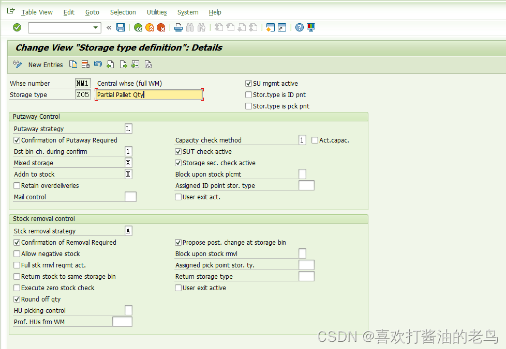Click the Undo icon
Image resolution: width=506 pixels, height=349 pixels.
[x=97, y=64]
